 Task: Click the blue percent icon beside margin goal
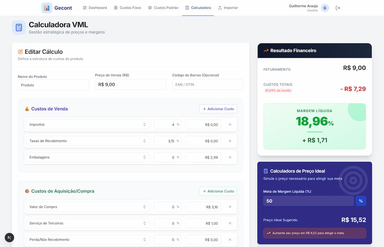361,201
